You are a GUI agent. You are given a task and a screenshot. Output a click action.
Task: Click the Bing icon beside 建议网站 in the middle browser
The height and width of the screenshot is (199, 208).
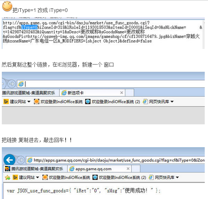click(x=6, y=101)
